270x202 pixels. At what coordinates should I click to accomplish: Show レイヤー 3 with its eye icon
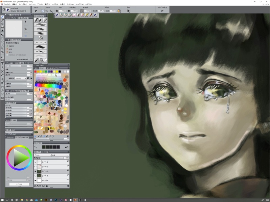pos(35,167)
